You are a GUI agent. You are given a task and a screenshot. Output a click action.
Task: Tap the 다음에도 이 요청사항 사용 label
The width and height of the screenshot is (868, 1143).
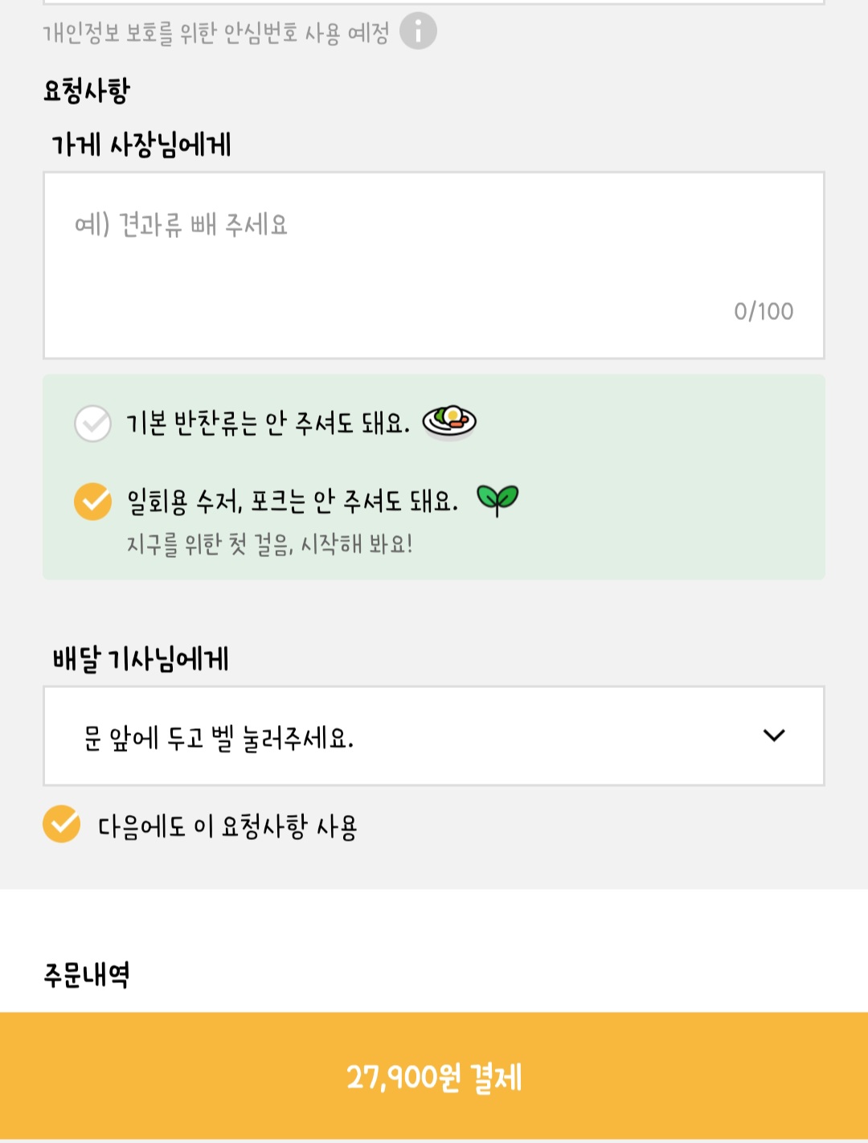point(227,826)
